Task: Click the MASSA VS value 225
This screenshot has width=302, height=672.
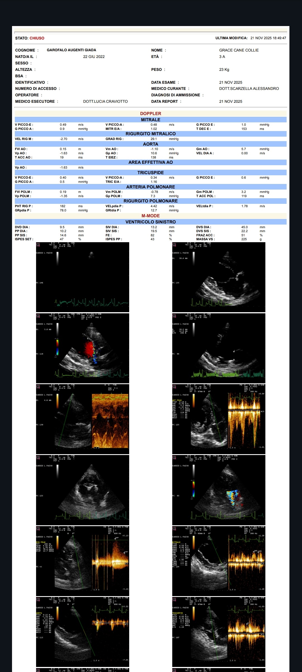Action: coord(244,239)
